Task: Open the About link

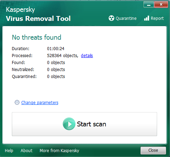Action: 26,151
